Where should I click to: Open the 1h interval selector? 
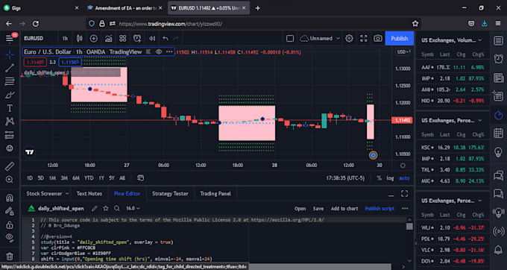click(65, 39)
